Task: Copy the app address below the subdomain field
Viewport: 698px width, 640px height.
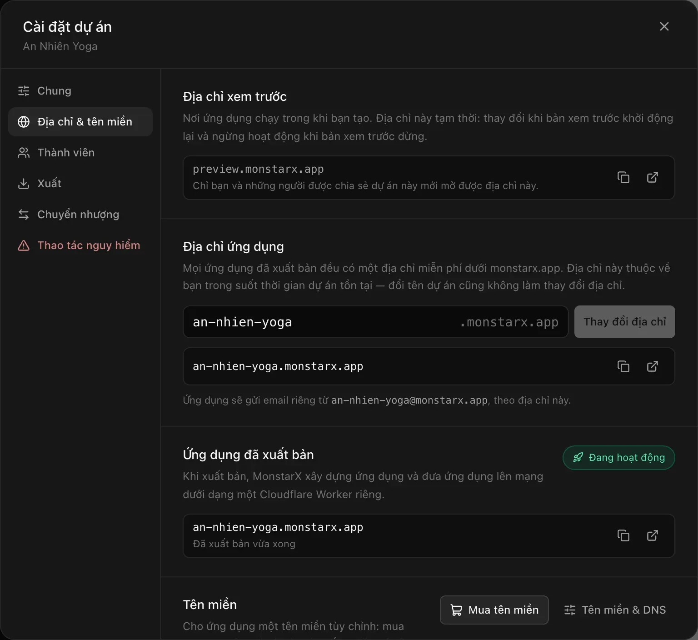Action: click(623, 366)
